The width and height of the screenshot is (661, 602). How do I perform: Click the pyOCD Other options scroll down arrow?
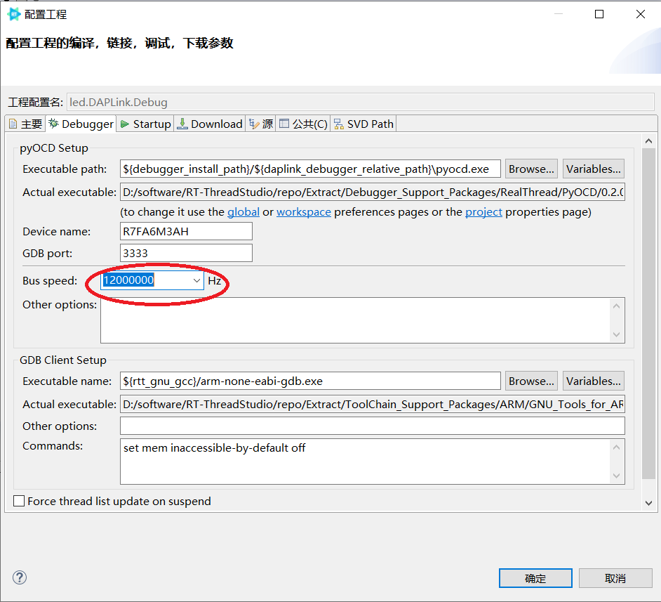[x=616, y=334]
